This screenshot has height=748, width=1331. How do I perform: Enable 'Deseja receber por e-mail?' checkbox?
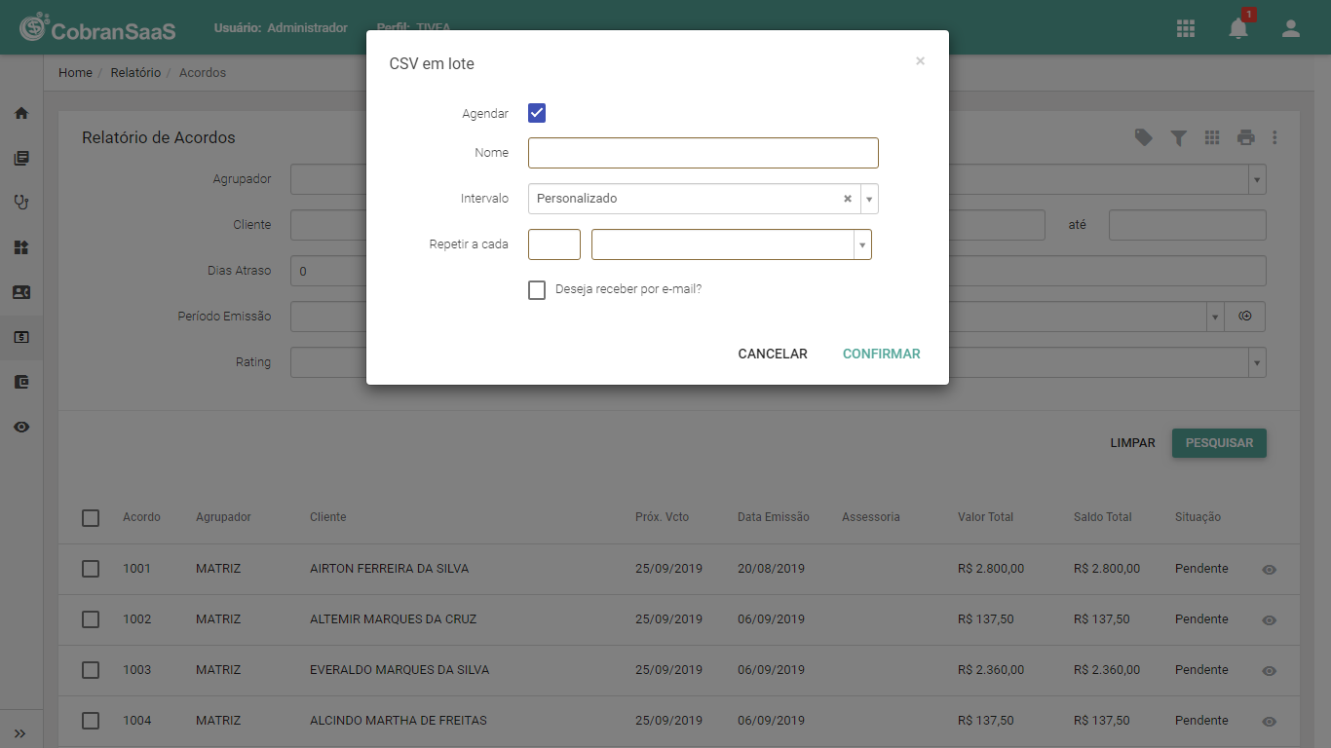[x=537, y=290]
